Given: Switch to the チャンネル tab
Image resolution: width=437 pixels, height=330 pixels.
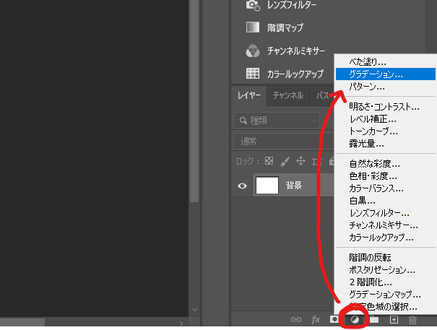Looking at the screenshot, I should [x=288, y=95].
